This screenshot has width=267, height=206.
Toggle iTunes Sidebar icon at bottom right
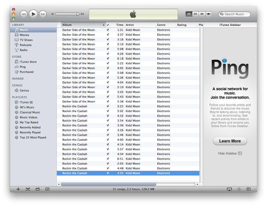click(x=248, y=189)
